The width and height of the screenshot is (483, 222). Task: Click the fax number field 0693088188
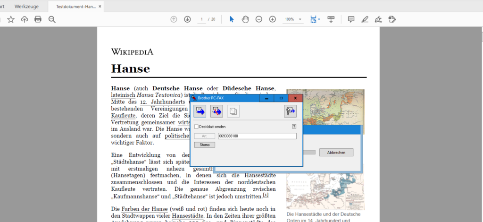coord(257,136)
